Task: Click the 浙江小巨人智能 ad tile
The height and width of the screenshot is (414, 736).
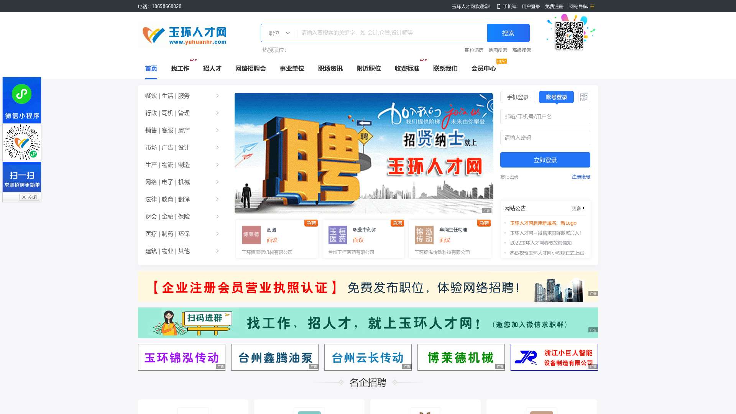Action: pos(554,357)
